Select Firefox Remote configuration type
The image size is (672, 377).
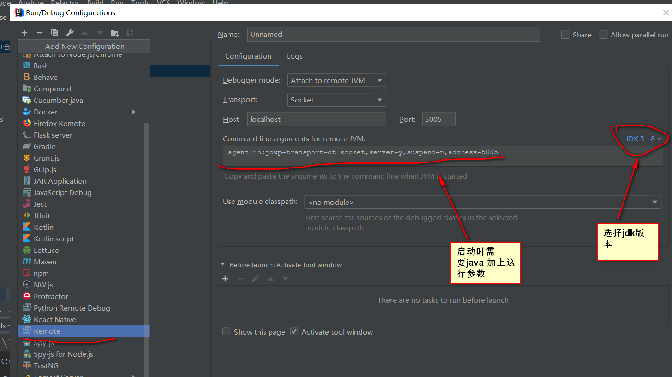click(83, 124)
